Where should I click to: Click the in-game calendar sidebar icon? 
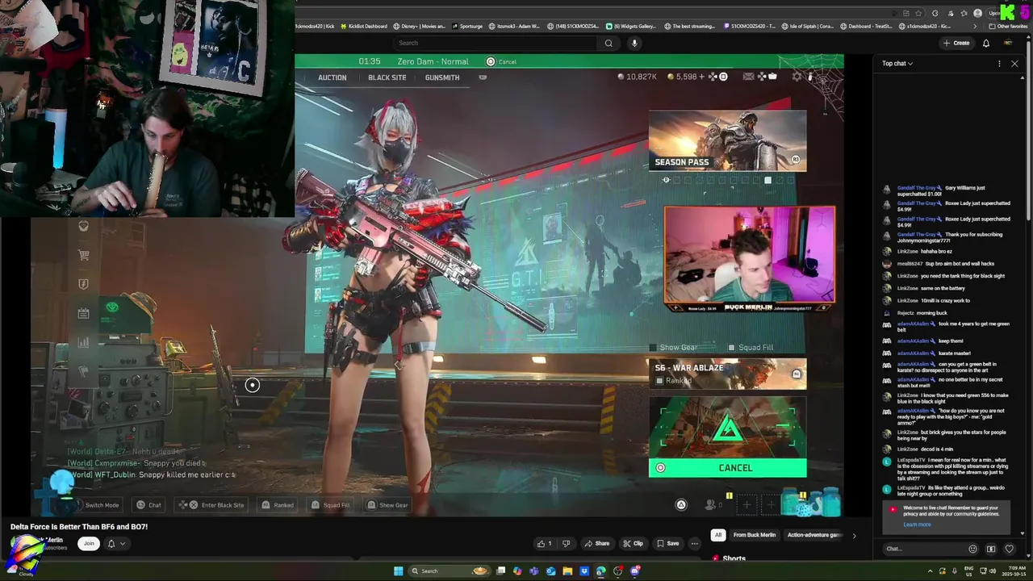click(x=83, y=313)
